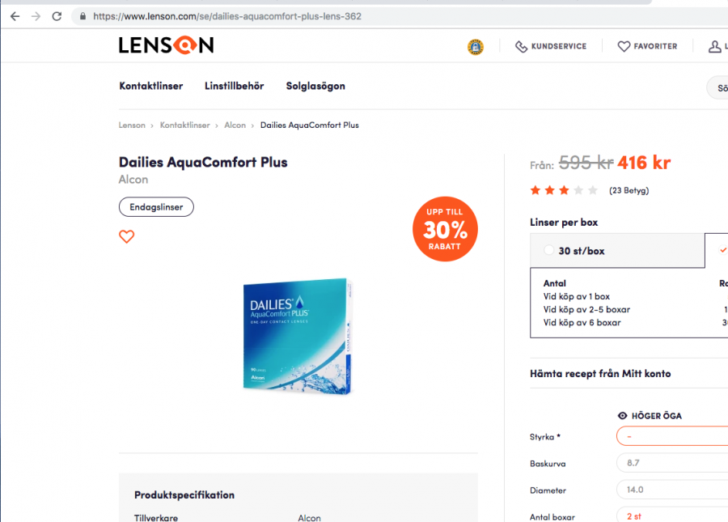Click the Lenson logo
Screen dimensions: 728x522
(166, 46)
